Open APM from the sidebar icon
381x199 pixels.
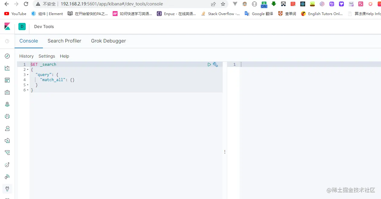coord(7,153)
